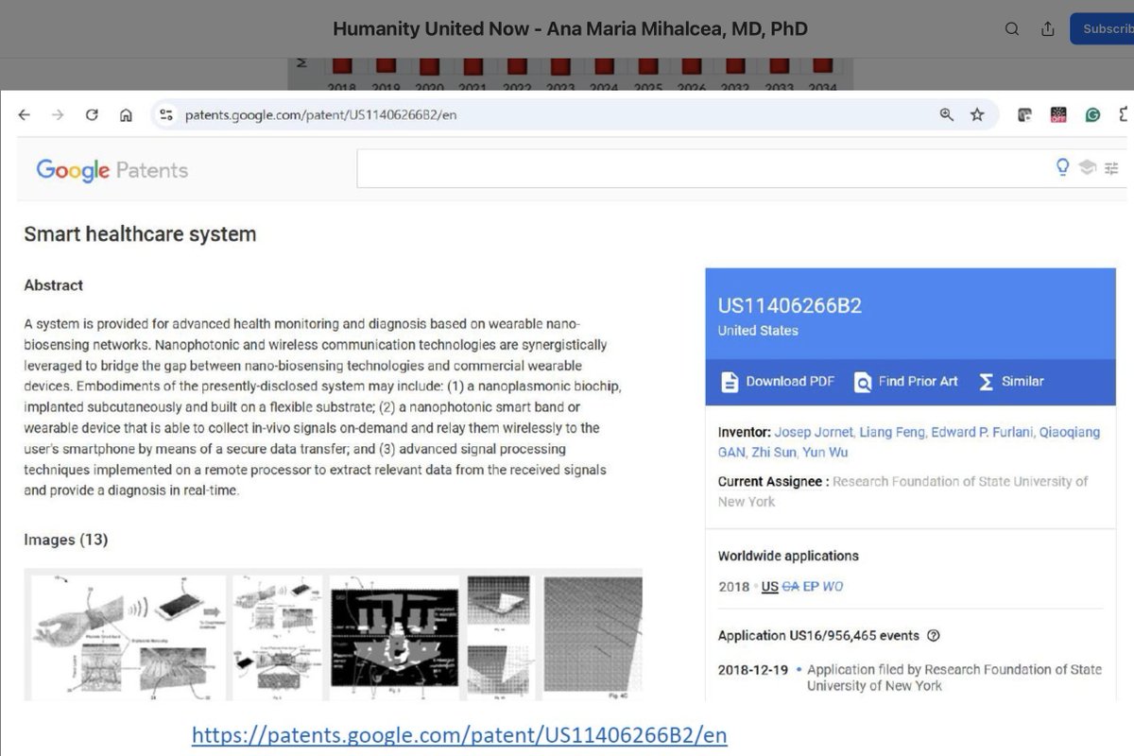Screen dimensions: 1134x756
Task: Click the Similar button
Action: point(1011,382)
